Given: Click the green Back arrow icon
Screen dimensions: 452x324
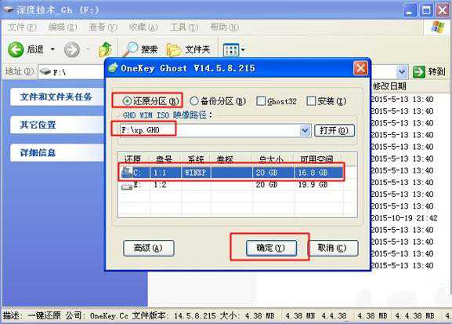Looking at the screenshot, I should click(16, 49).
